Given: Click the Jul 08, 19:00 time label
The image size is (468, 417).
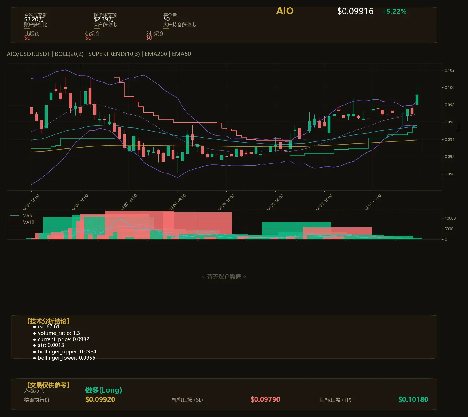Looking at the screenshot, I should 226,202.
